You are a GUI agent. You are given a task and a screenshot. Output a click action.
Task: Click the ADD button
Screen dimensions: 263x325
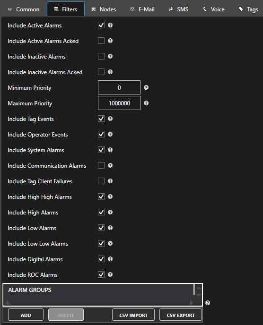pyautogui.click(x=26, y=315)
